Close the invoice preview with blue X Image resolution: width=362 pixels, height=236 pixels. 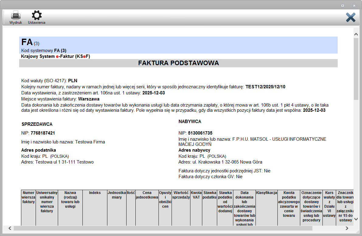point(350,17)
